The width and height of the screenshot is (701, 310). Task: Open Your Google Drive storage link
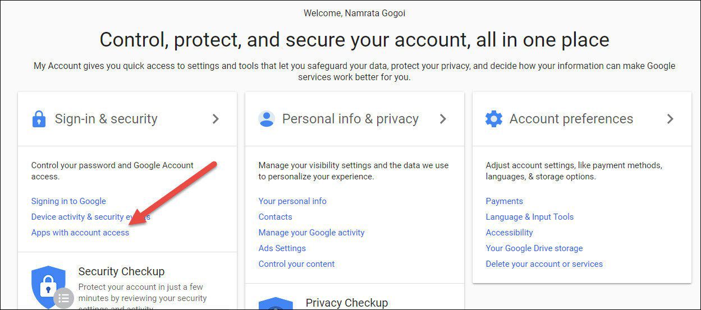click(x=534, y=248)
